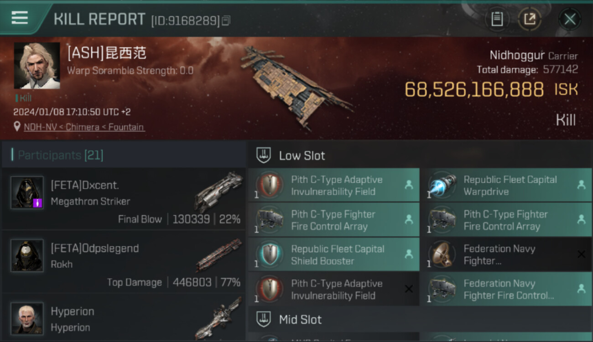
Task: View the Nidhoggur ship image
Action: tap(296, 86)
